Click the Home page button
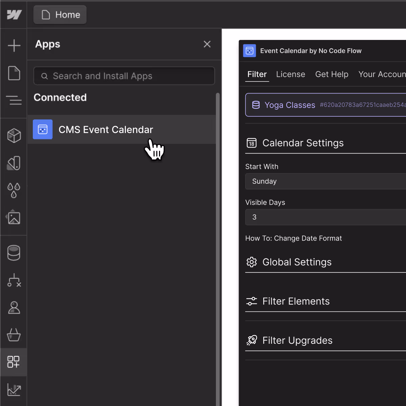The image size is (406, 406). pos(60,15)
